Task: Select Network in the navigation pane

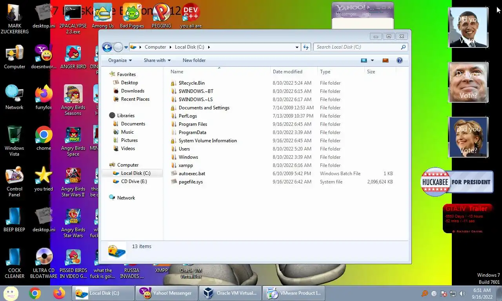Action: [126, 198]
